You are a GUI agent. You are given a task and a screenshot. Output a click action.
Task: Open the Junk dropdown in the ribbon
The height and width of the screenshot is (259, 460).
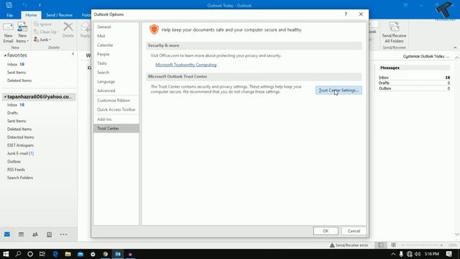click(42, 40)
